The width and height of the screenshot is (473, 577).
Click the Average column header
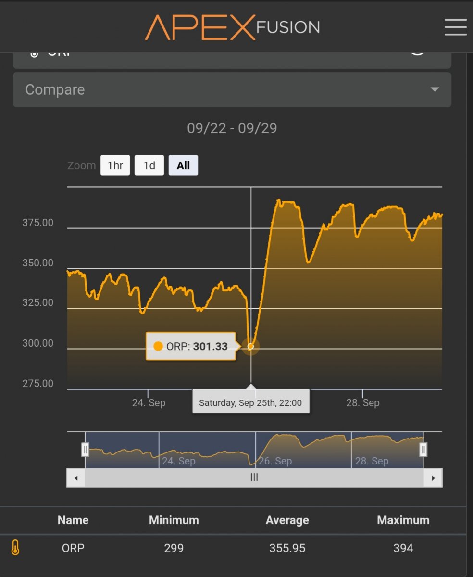click(287, 520)
